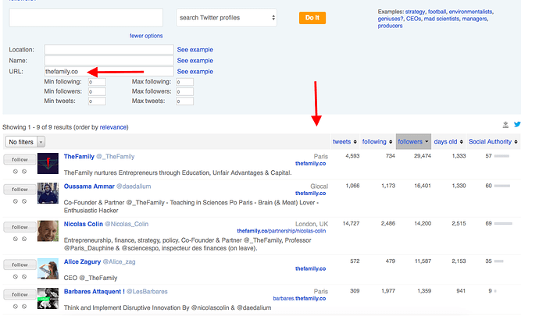This screenshot has height=316, width=539.
Task: Click first slashed-circle icon in Alice Zagury row
Action: pos(16,277)
